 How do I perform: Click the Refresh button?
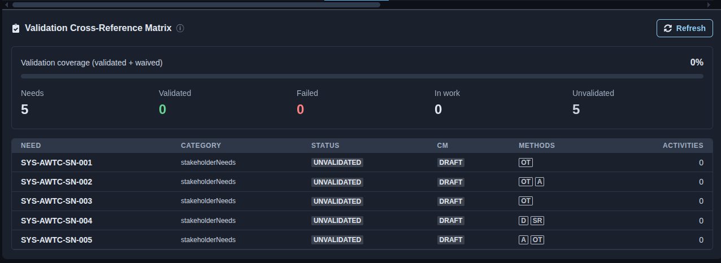point(684,28)
